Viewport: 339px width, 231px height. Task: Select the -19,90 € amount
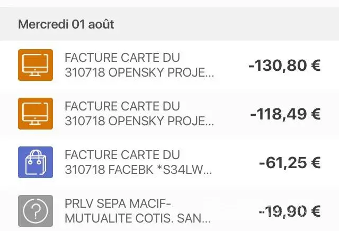(x=290, y=211)
